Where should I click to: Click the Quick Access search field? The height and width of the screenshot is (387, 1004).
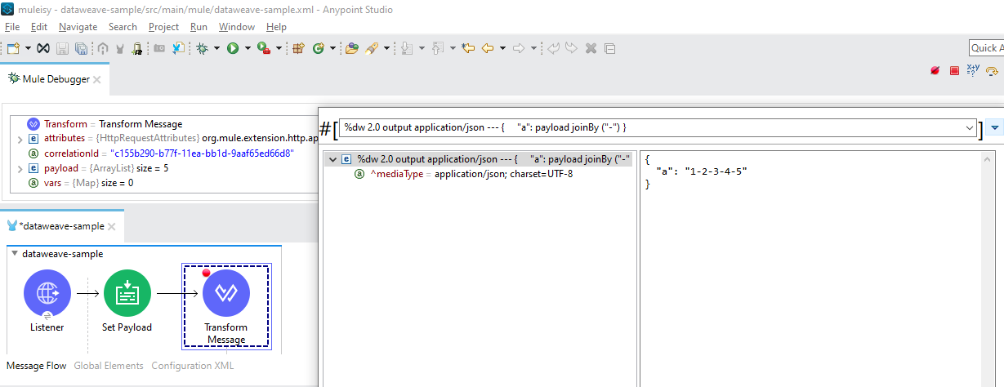coord(986,48)
